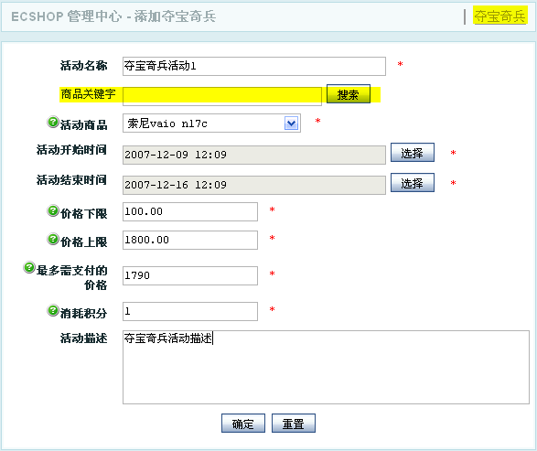The width and height of the screenshot is (537, 451).
Task: Open the 活动商品 dropdown arrow
Action: pos(291,123)
